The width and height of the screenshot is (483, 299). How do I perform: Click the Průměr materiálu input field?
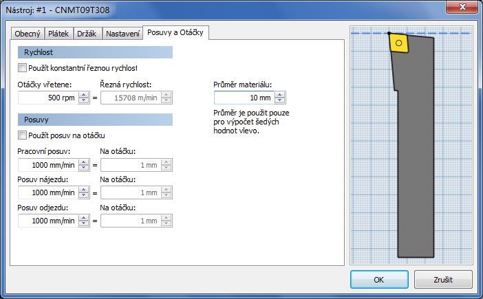(x=244, y=98)
